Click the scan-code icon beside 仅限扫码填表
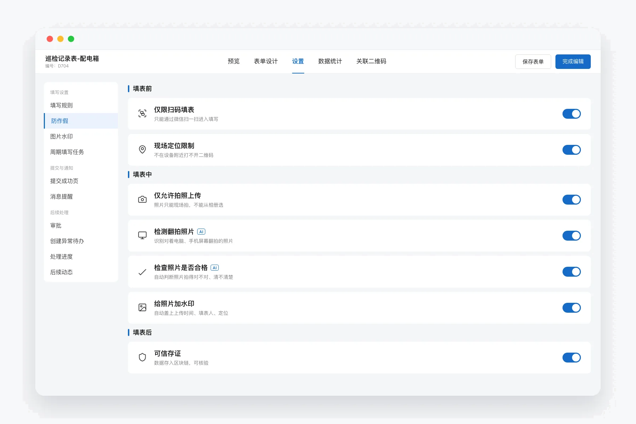This screenshot has height=424, width=636. coord(142,114)
